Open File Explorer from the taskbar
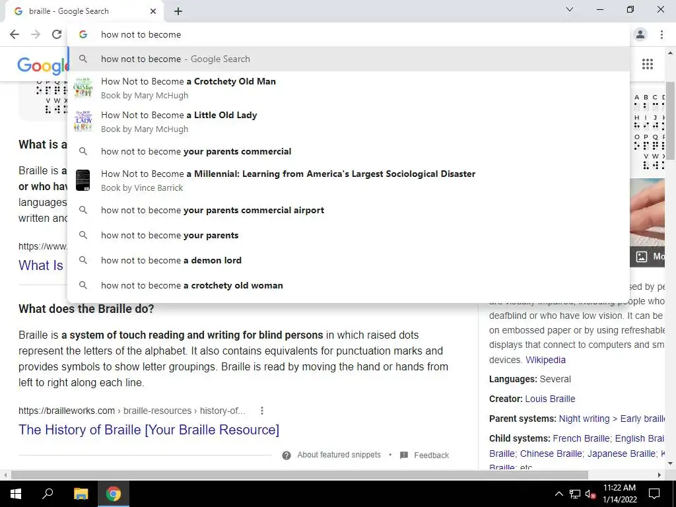This screenshot has width=676, height=507. click(81, 494)
